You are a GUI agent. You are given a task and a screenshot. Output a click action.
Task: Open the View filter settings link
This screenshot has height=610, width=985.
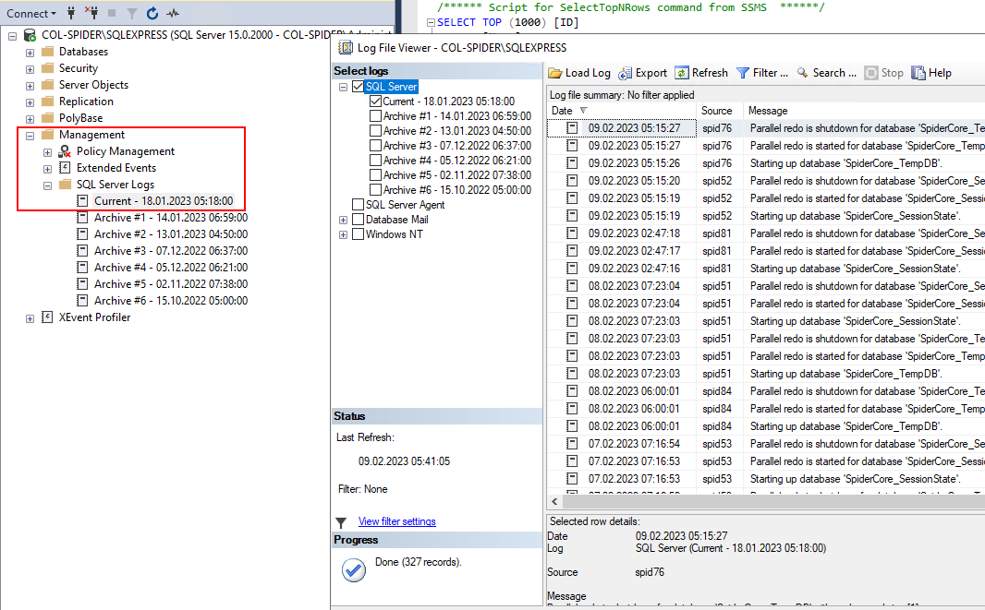pos(397,521)
